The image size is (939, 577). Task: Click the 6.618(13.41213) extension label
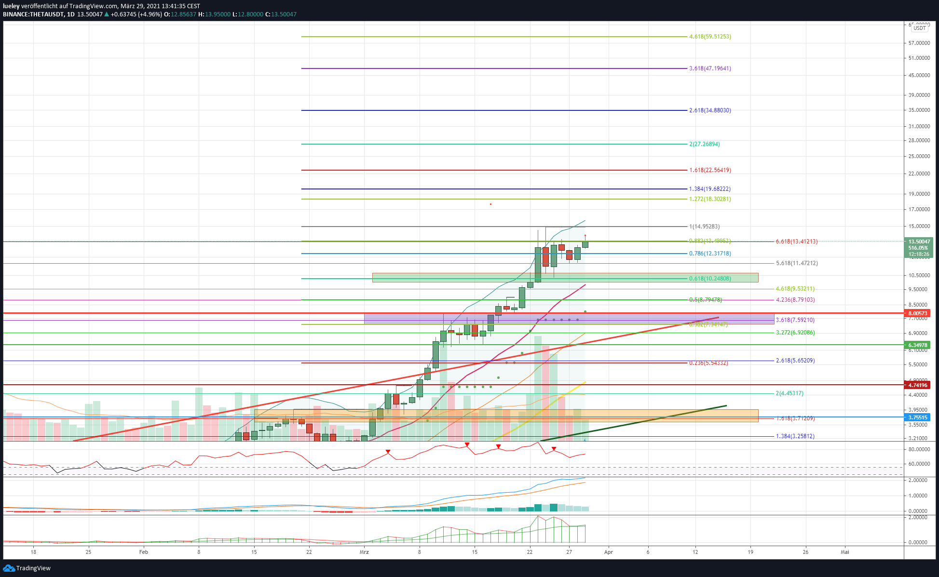796,242
